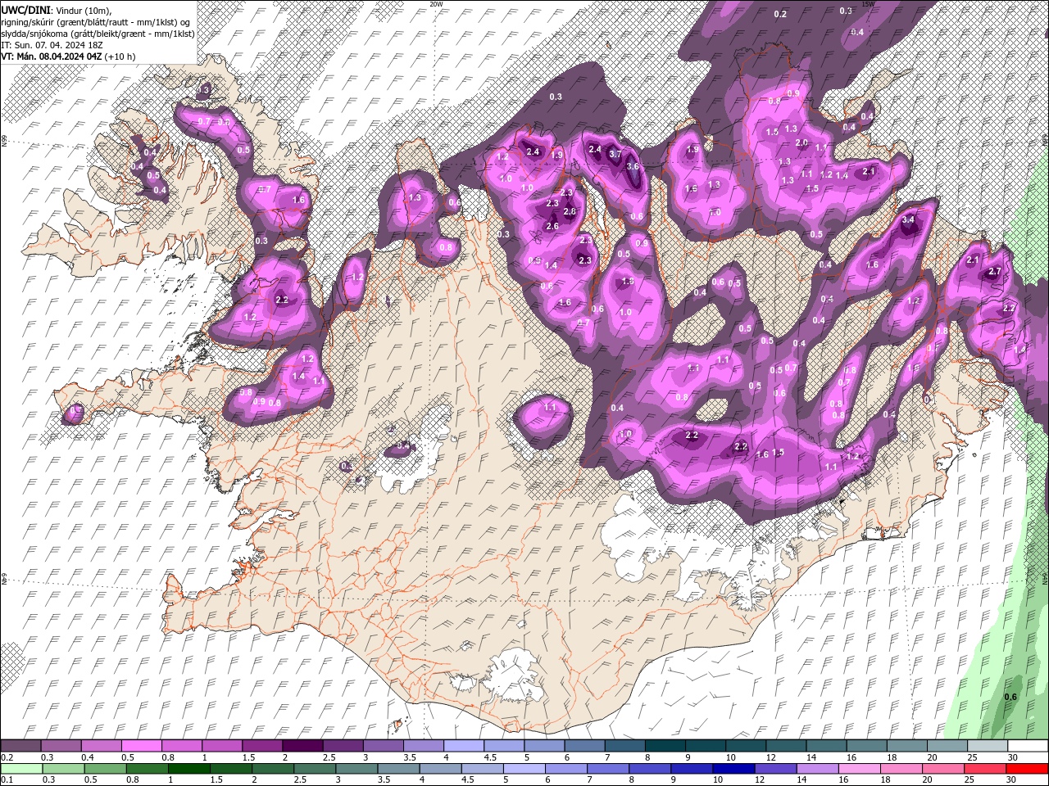This screenshot has width=1049, height=786.
Task: Click the grey-green 3–3.5 rain legend swatch
Action: pos(356,769)
